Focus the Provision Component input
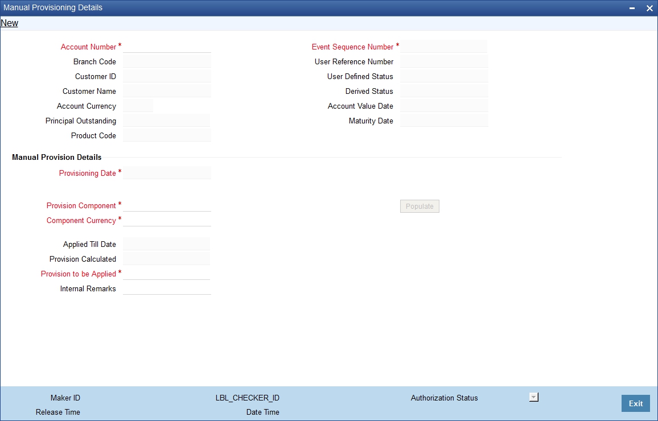The width and height of the screenshot is (658, 421). pos(167,205)
